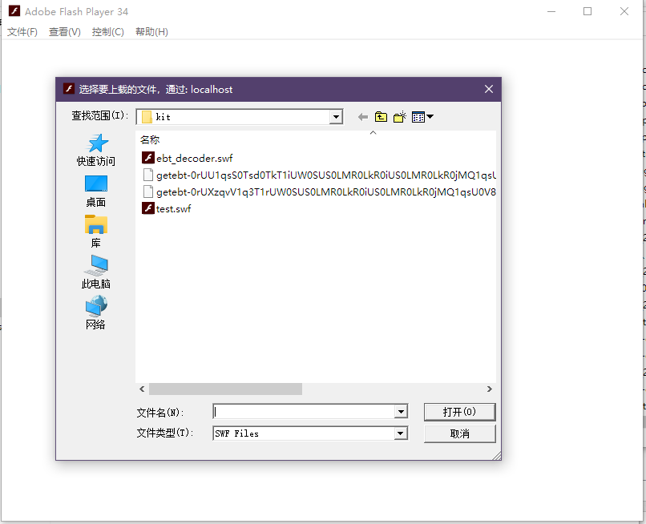Select the test.swf file icon
Viewport: 646px width, 524px height.
click(x=148, y=208)
